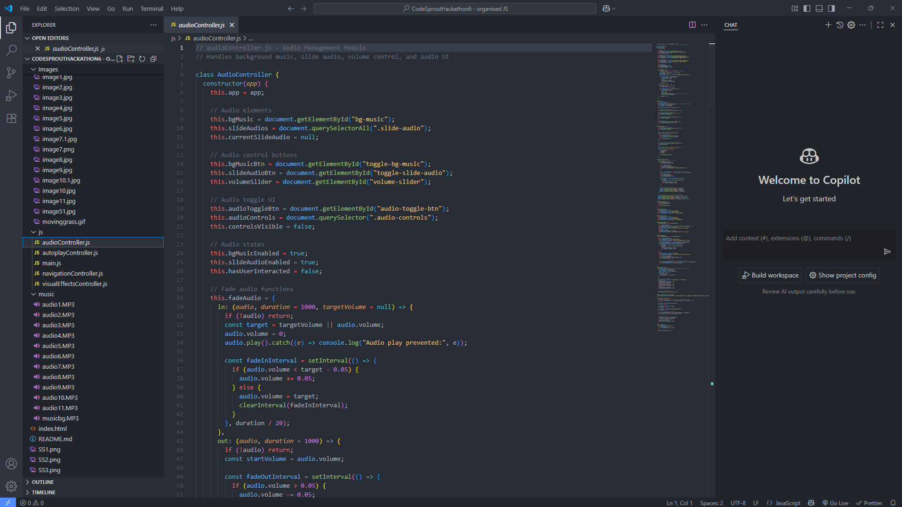Open Copilot menu in title bar
This screenshot has width=902, height=507.
609,8
